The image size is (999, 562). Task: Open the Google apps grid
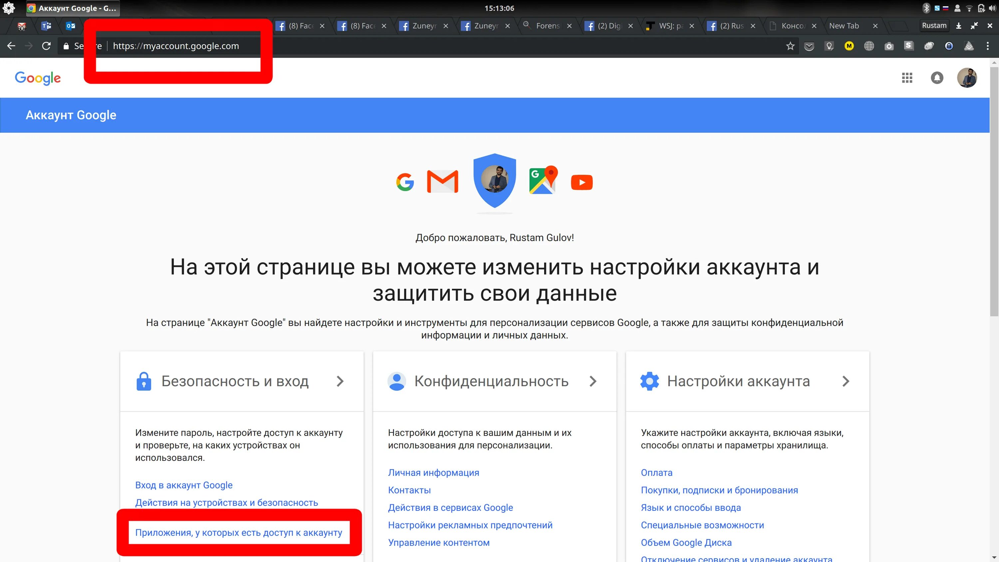(x=907, y=78)
